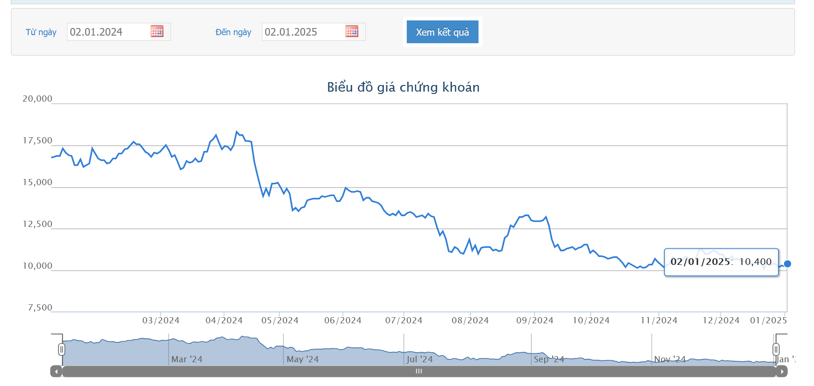
Task: Click the 09/2024 x-axis label
Action: pos(535,320)
